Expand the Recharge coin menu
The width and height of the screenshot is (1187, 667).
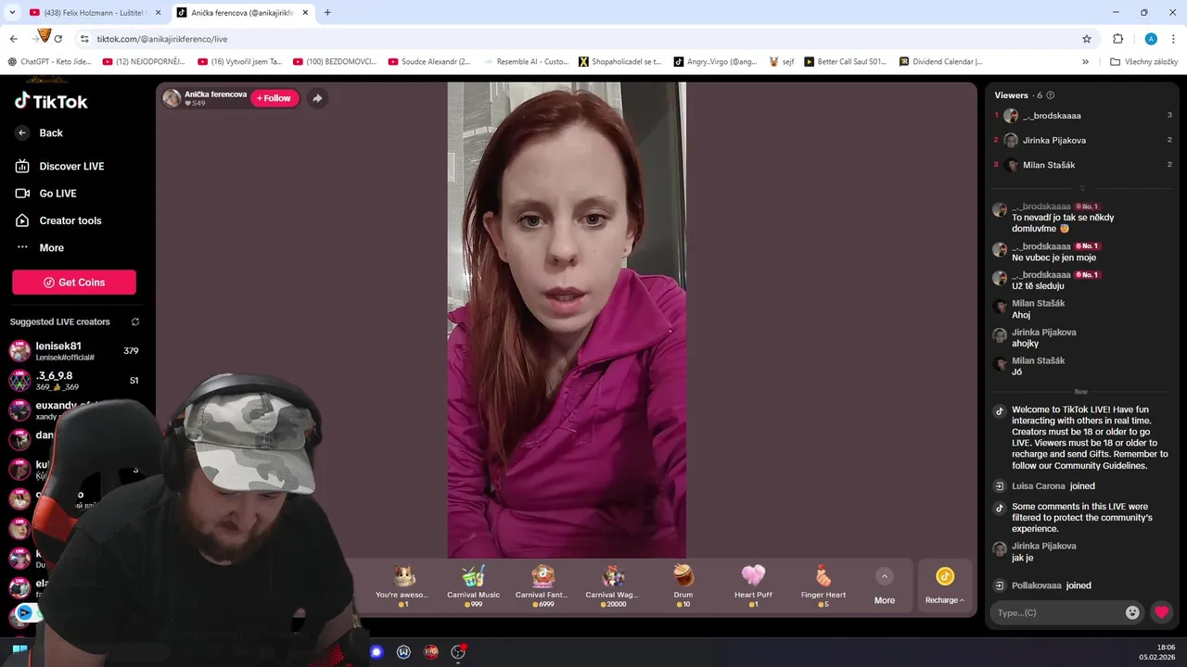[x=944, y=586]
